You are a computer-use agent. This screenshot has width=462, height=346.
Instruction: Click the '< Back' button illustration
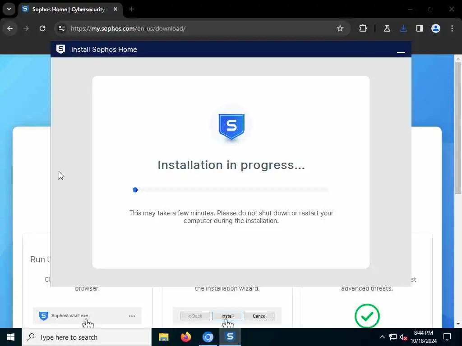195,316
